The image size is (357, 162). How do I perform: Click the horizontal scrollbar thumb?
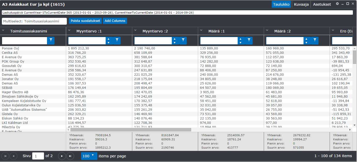coord(131,130)
